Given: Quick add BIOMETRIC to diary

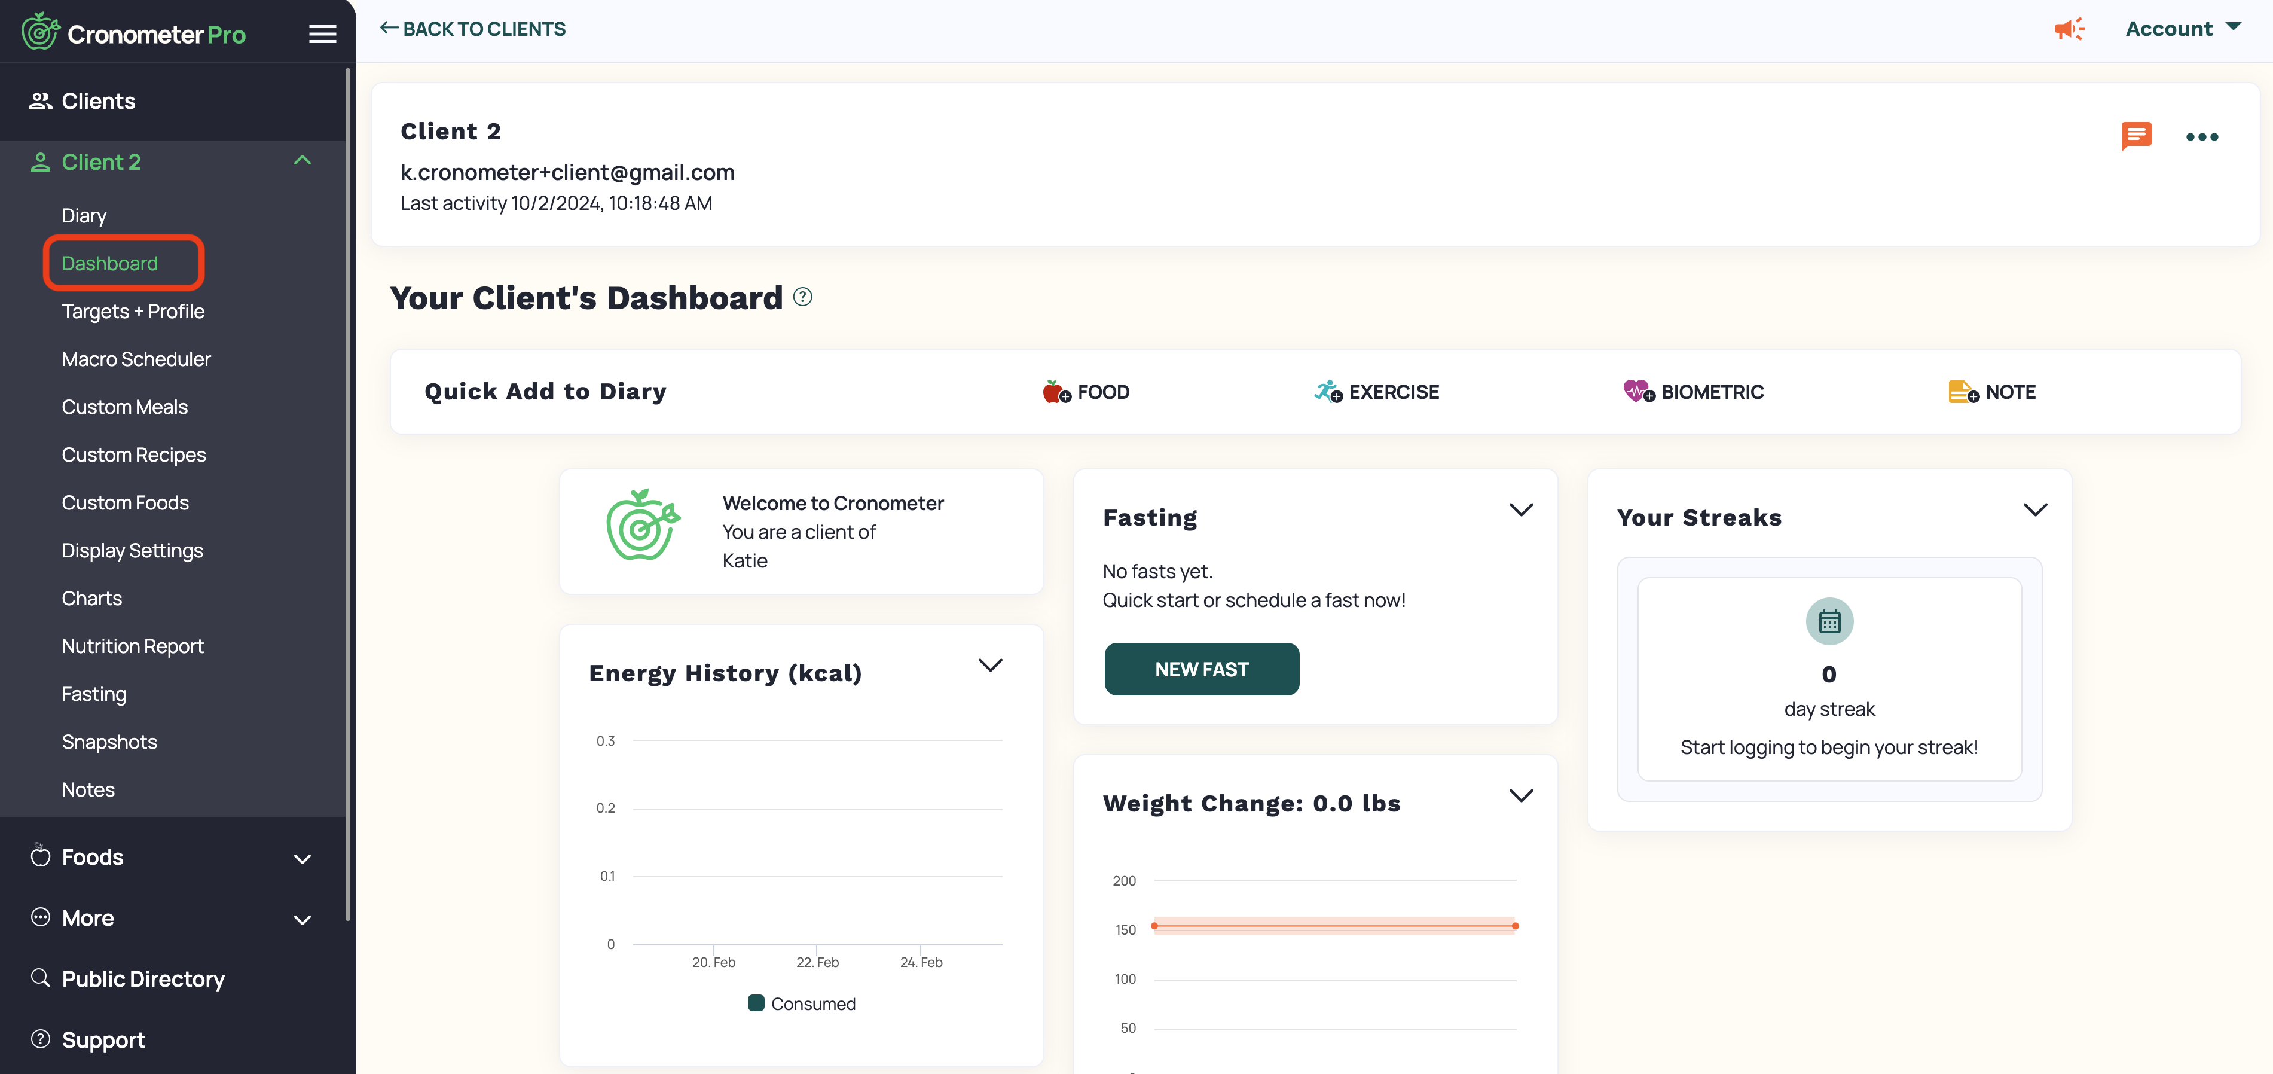Looking at the screenshot, I should coord(1693,392).
